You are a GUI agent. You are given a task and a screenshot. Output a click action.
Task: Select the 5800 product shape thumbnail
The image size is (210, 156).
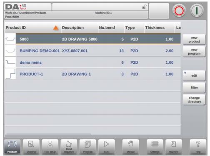(10, 39)
